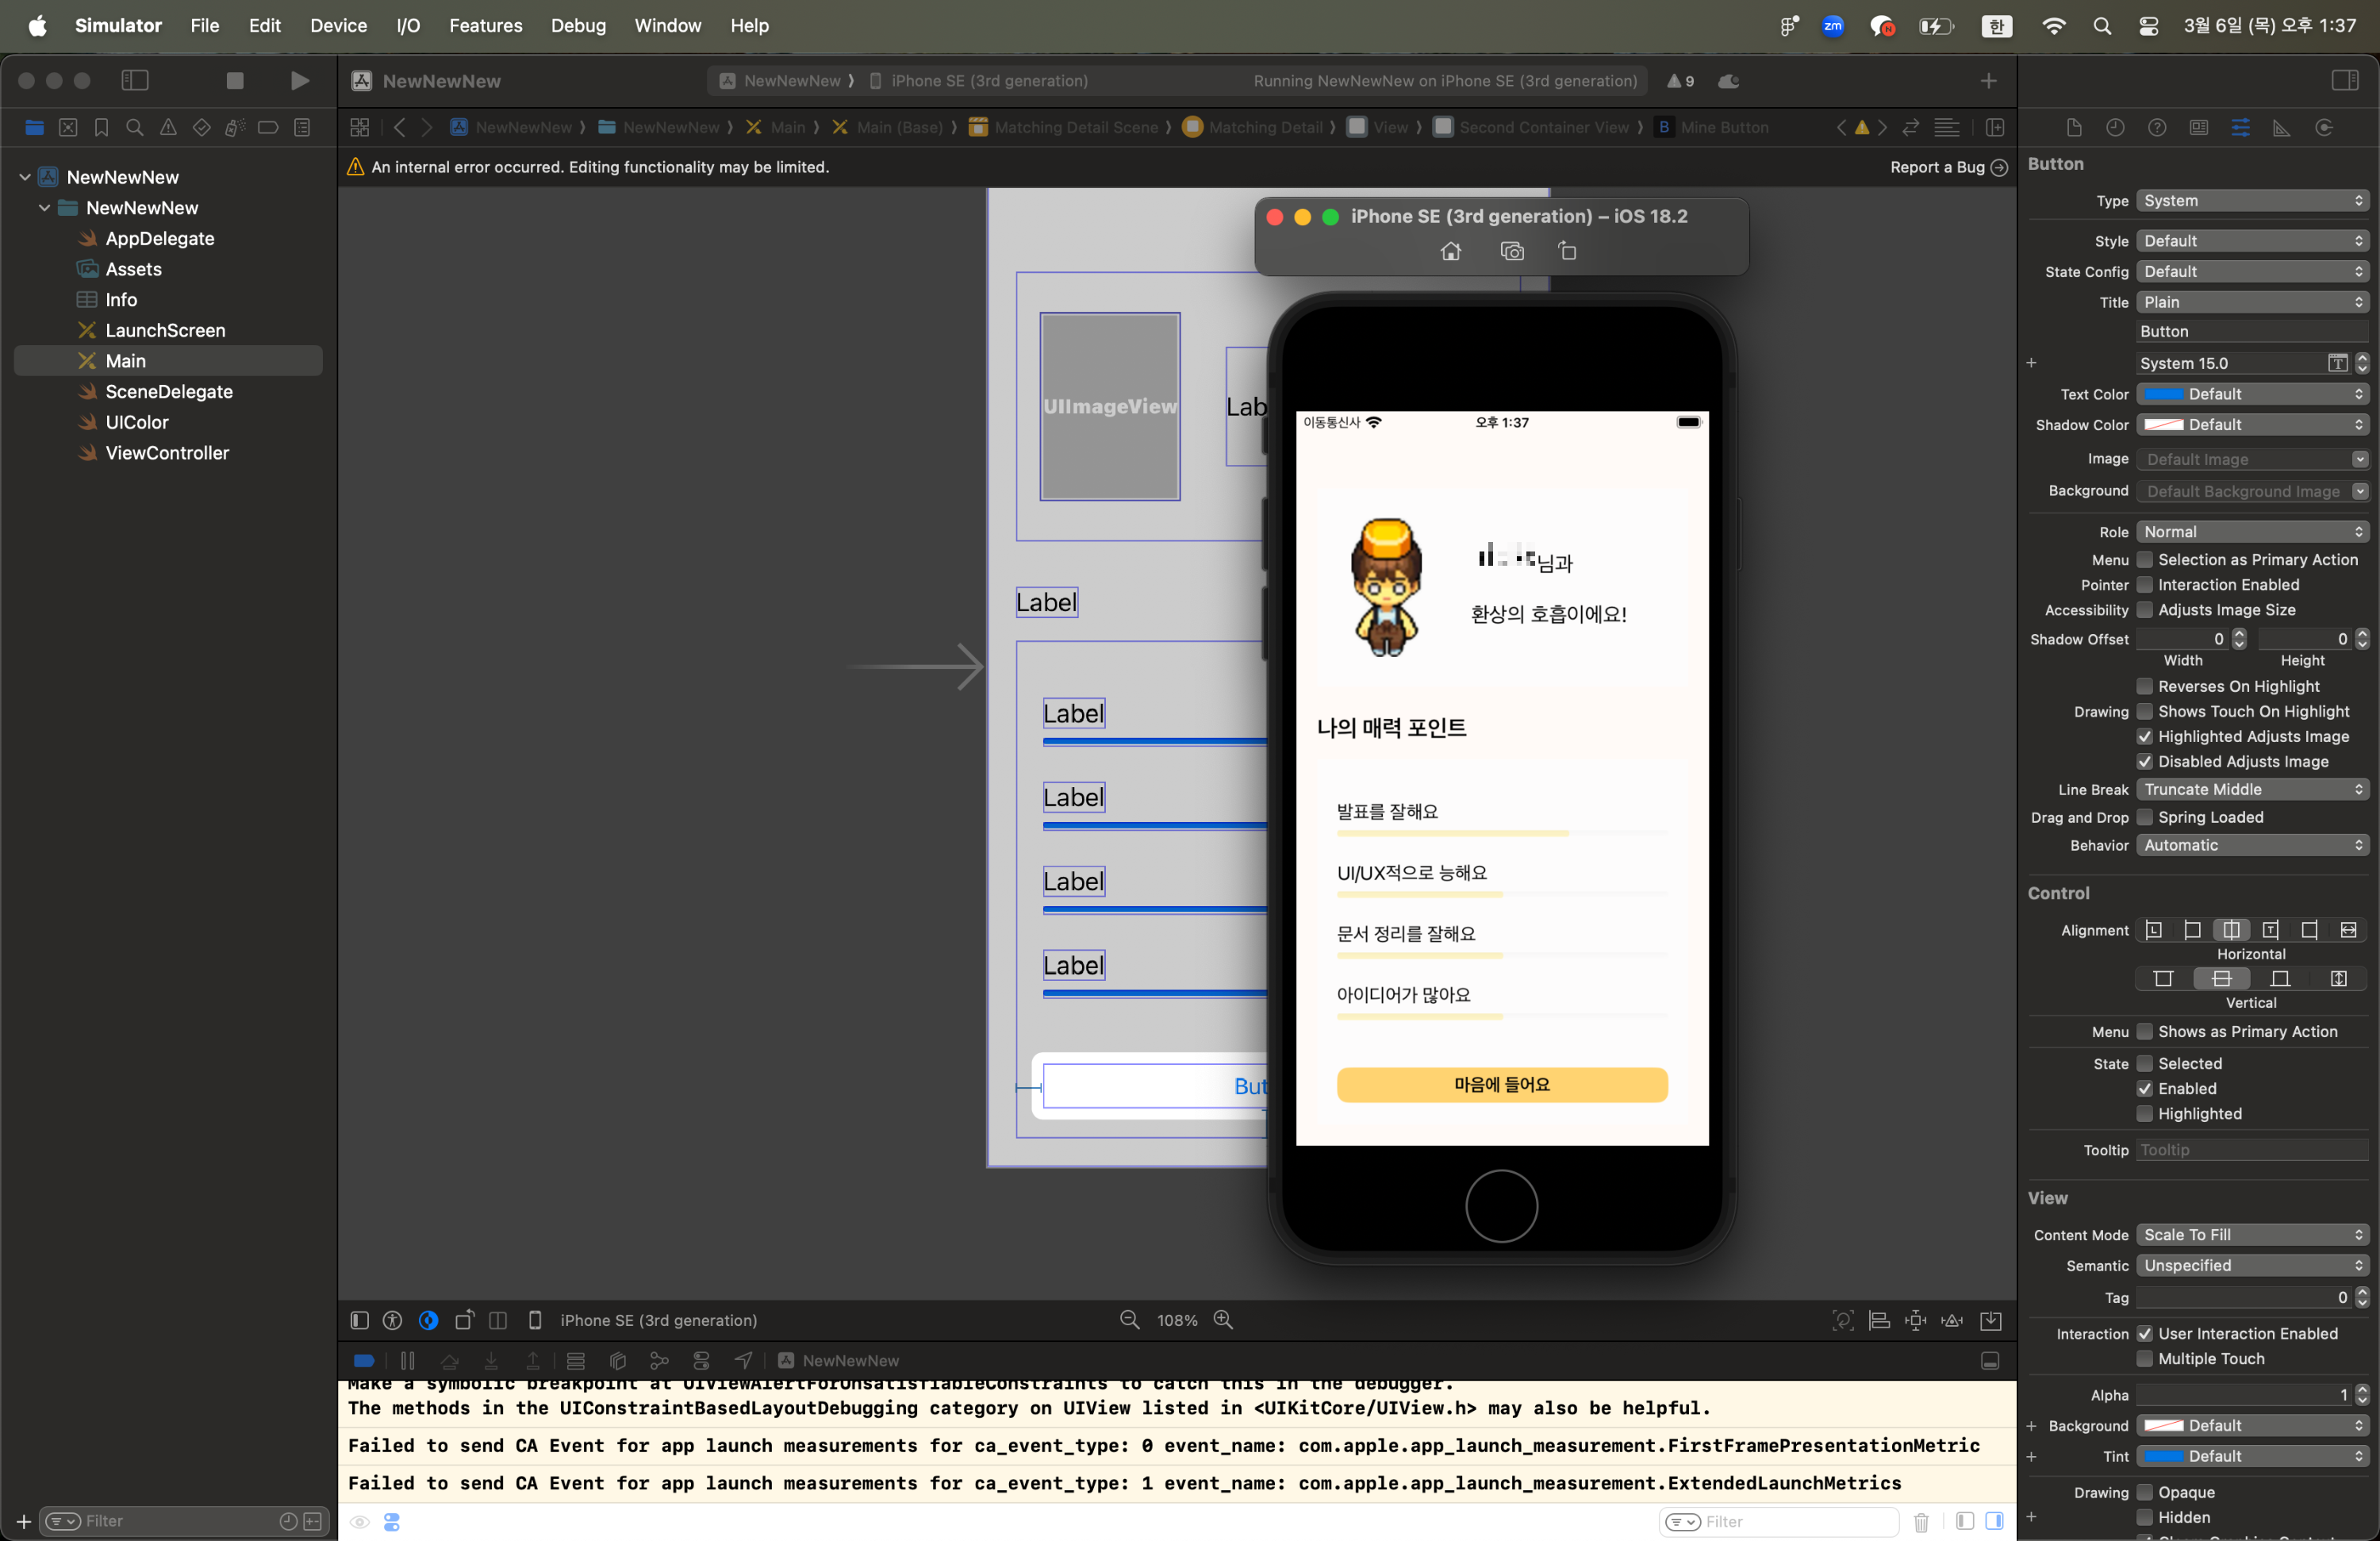Open the Quick Help inspector icon
The height and width of the screenshot is (1541, 2380).
click(2157, 127)
